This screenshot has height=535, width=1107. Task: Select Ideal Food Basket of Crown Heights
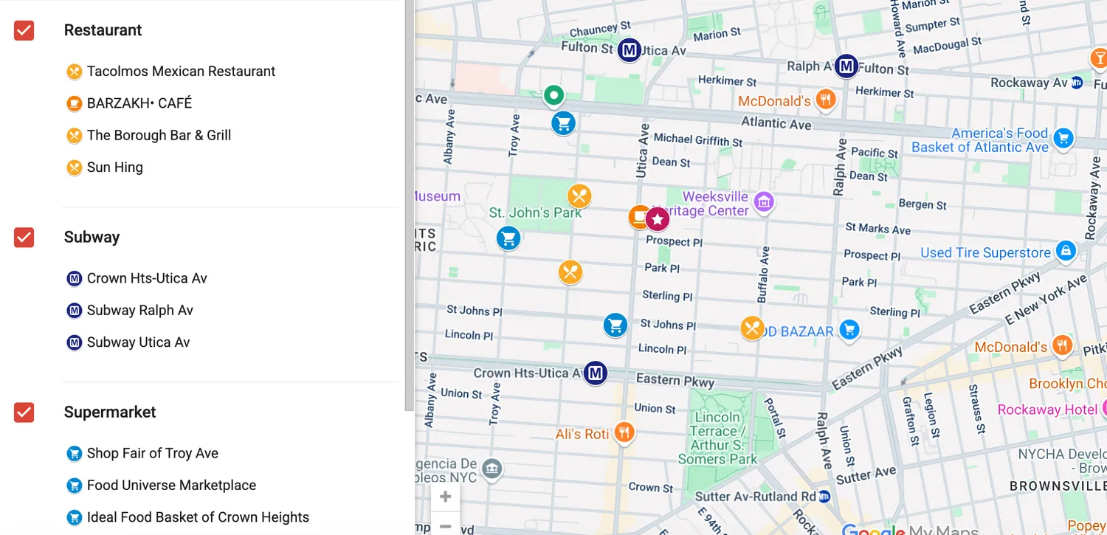coord(197,517)
